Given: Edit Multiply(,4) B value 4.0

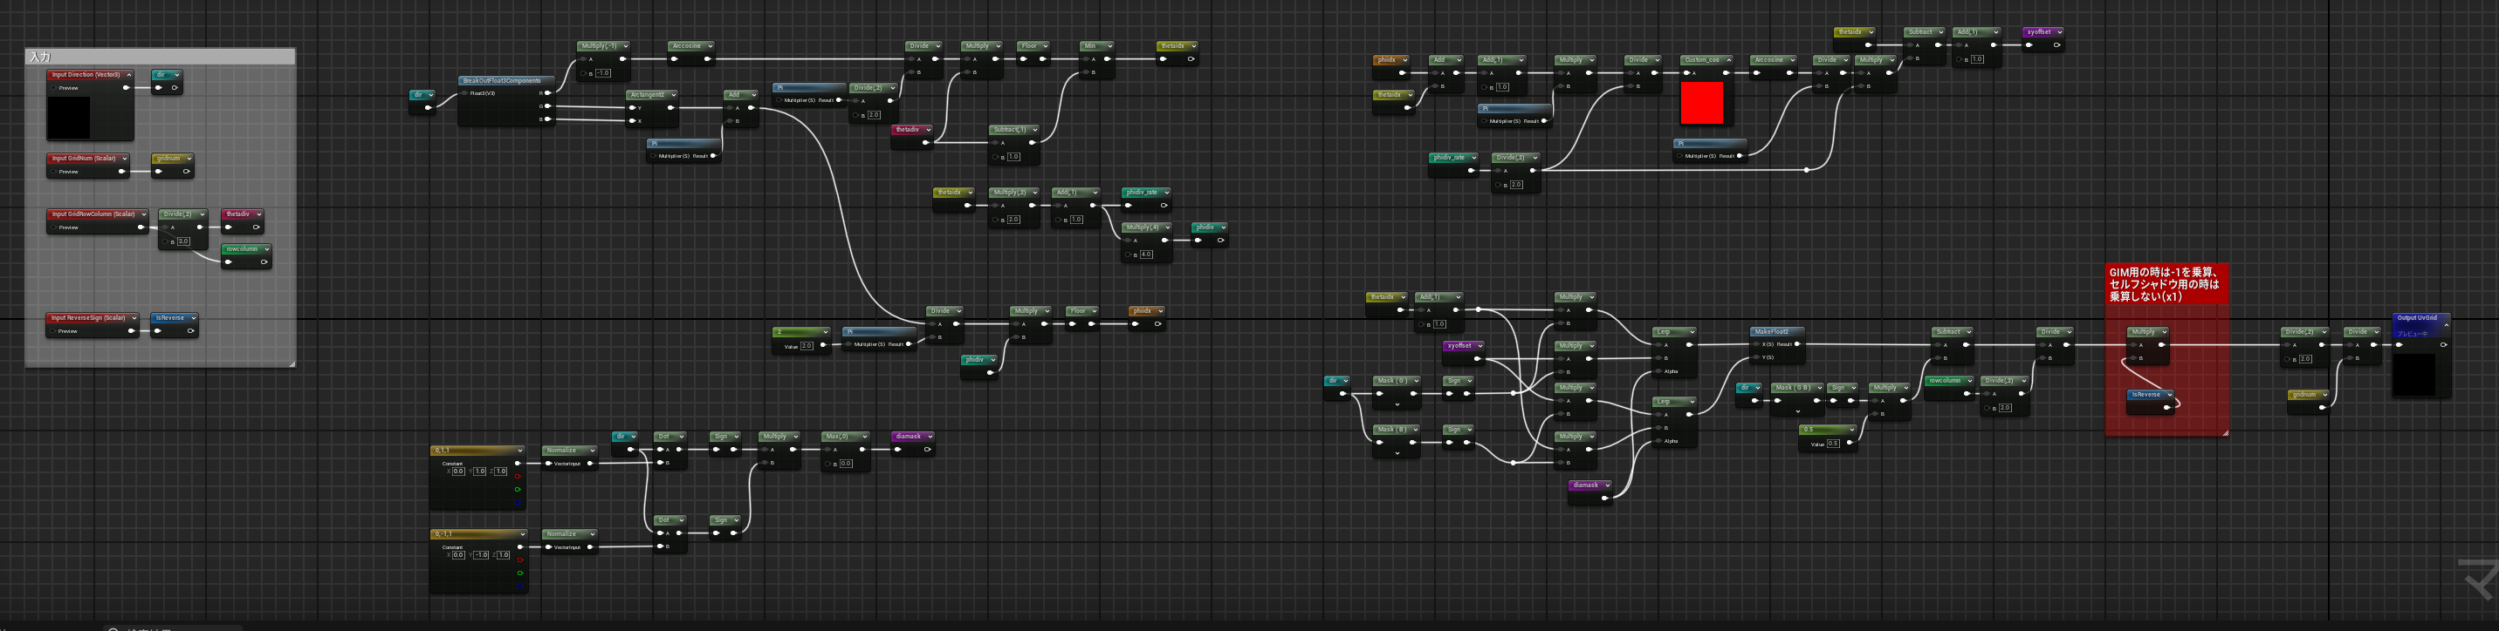Looking at the screenshot, I should coord(1147,254).
